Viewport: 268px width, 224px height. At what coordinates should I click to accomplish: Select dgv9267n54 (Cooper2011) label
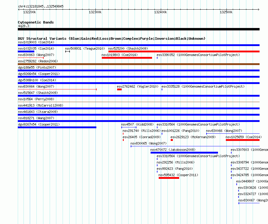[x=39, y=124]
